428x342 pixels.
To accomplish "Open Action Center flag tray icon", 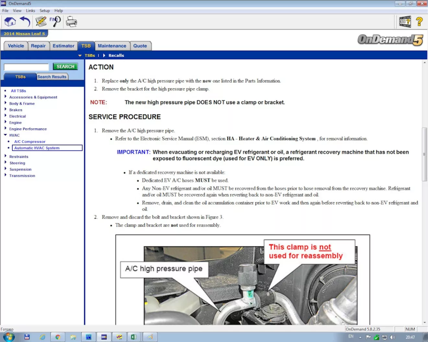I will (x=368, y=337).
